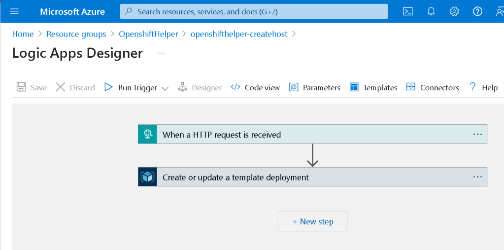Screen dimensions: 504x250
Task: Click the Logic Apps Designer page title
Action: (x=77, y=53)
